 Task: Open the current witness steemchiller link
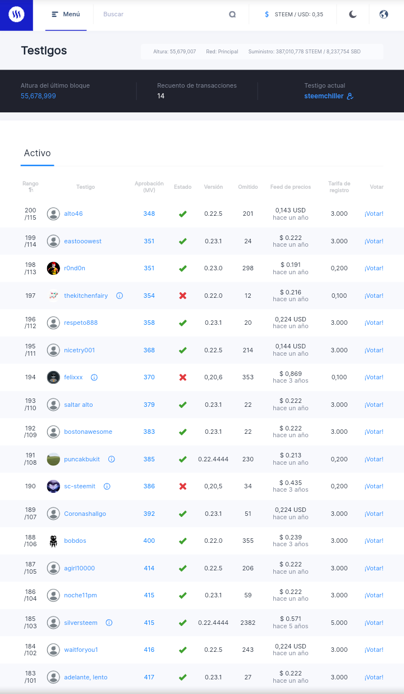tap(324, 96)
